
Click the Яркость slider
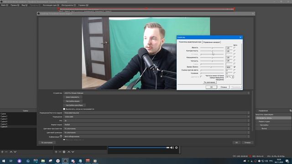pos(212,48)
